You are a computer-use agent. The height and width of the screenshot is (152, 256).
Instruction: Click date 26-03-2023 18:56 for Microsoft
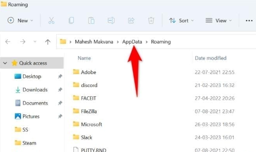tap(214, 124)
